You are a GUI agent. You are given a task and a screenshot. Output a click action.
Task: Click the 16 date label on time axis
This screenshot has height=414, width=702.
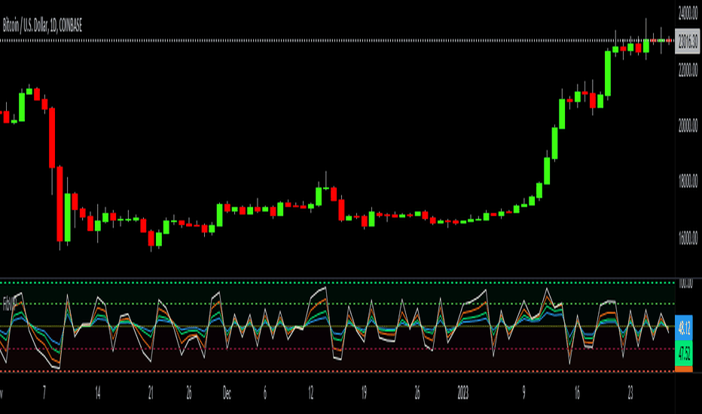click(577, 393)
